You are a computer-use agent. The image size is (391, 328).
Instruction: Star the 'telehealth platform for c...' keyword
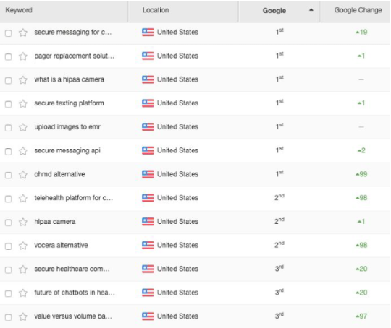tap(23, 199)
